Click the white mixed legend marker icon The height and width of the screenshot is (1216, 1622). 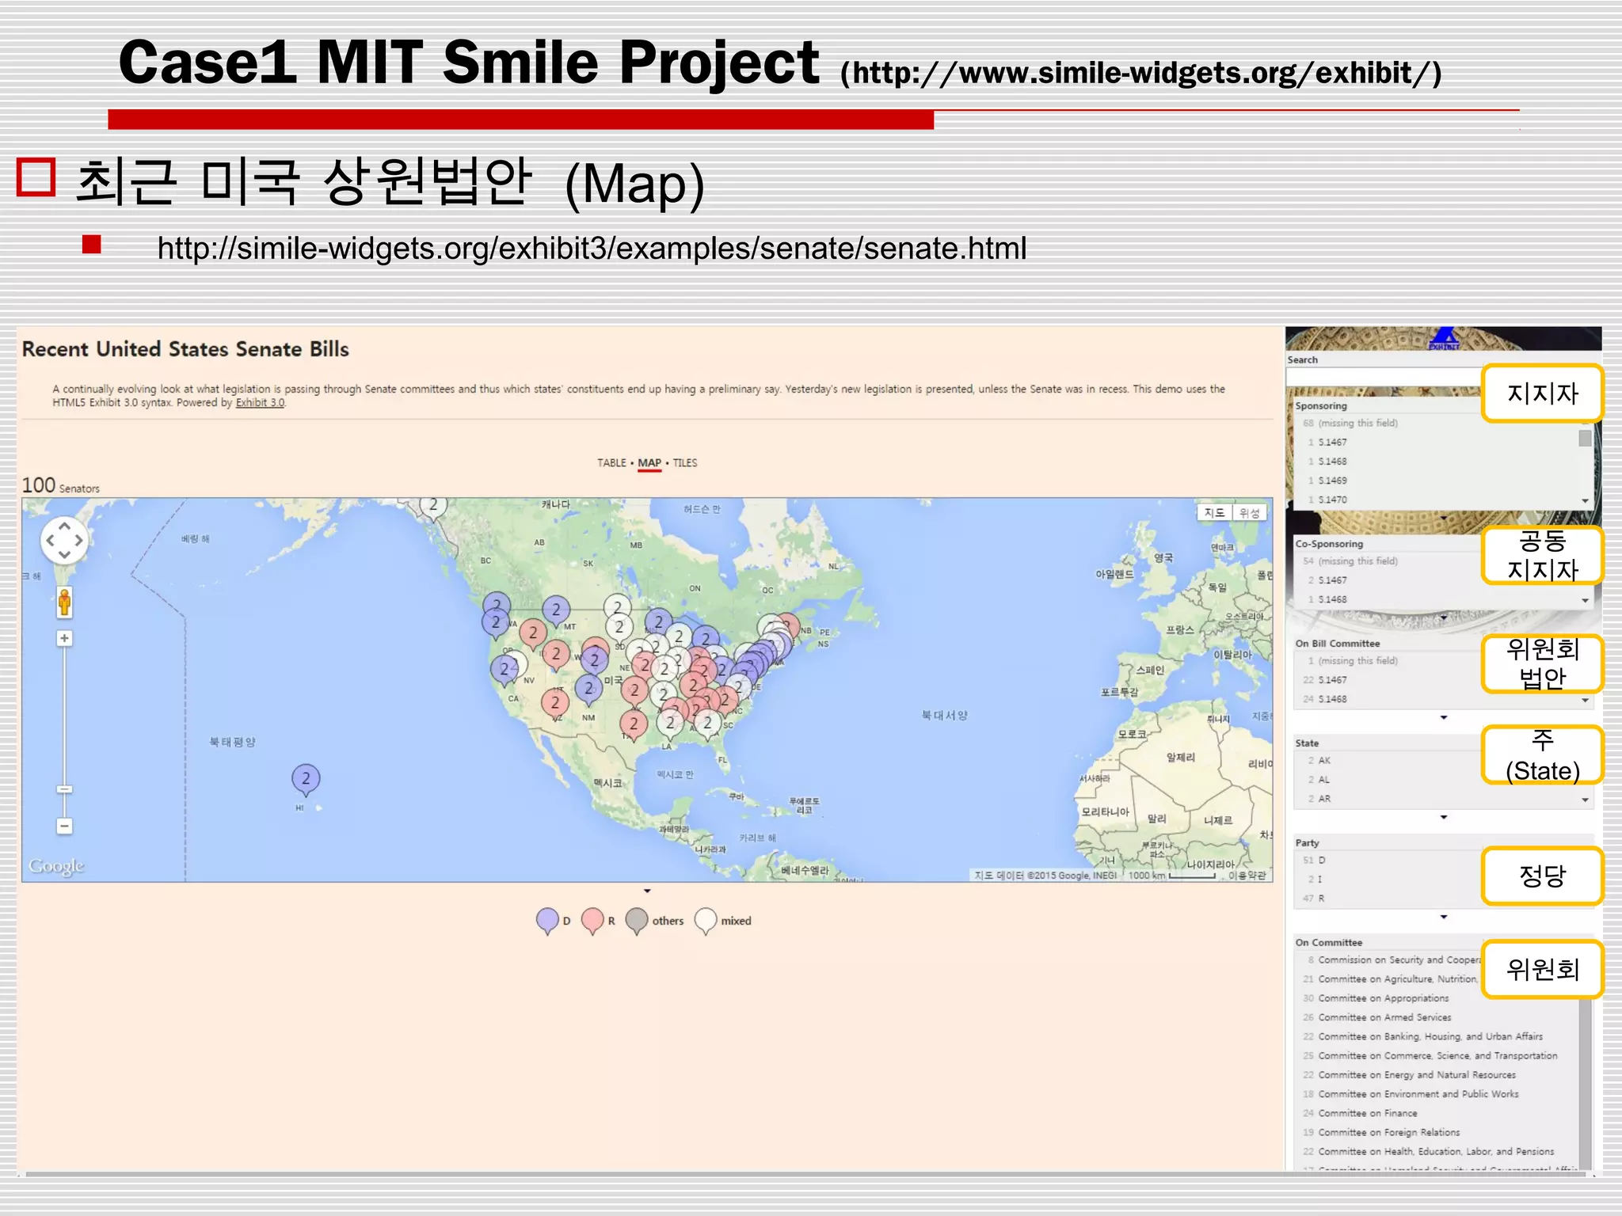click(706, 921)
